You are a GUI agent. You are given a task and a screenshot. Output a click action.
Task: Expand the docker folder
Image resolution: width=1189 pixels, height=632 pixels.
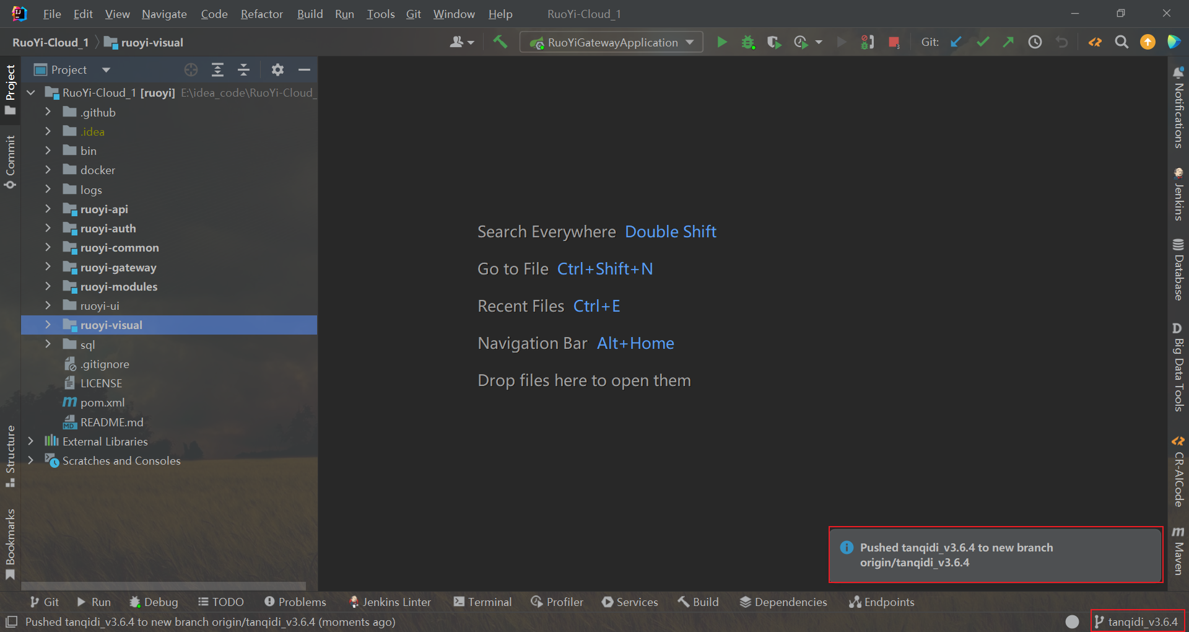coord(48,170)
